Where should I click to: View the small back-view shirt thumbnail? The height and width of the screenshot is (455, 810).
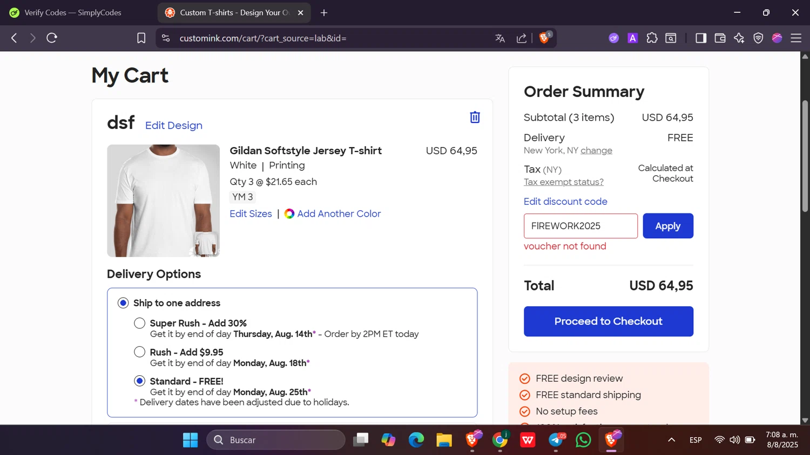[x=206, y=243]
